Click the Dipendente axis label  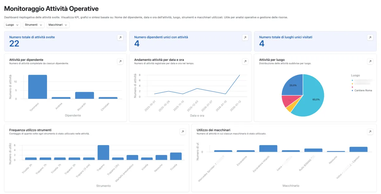point(73,115)
